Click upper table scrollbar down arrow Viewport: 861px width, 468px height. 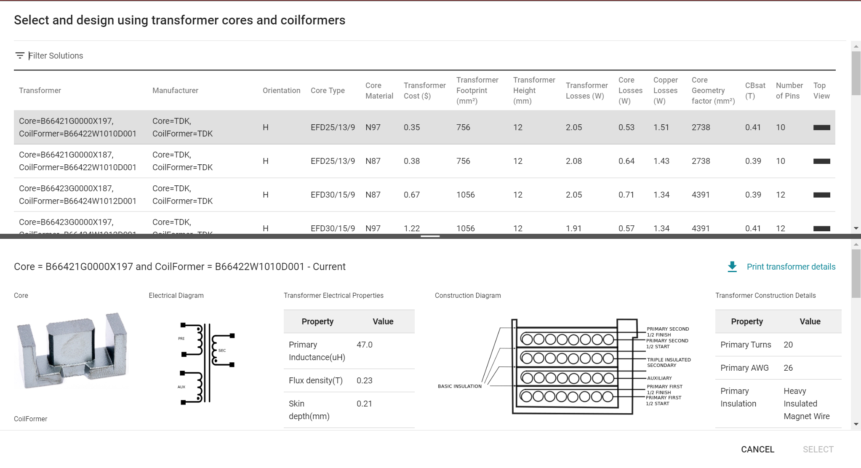tap(856, 228)
